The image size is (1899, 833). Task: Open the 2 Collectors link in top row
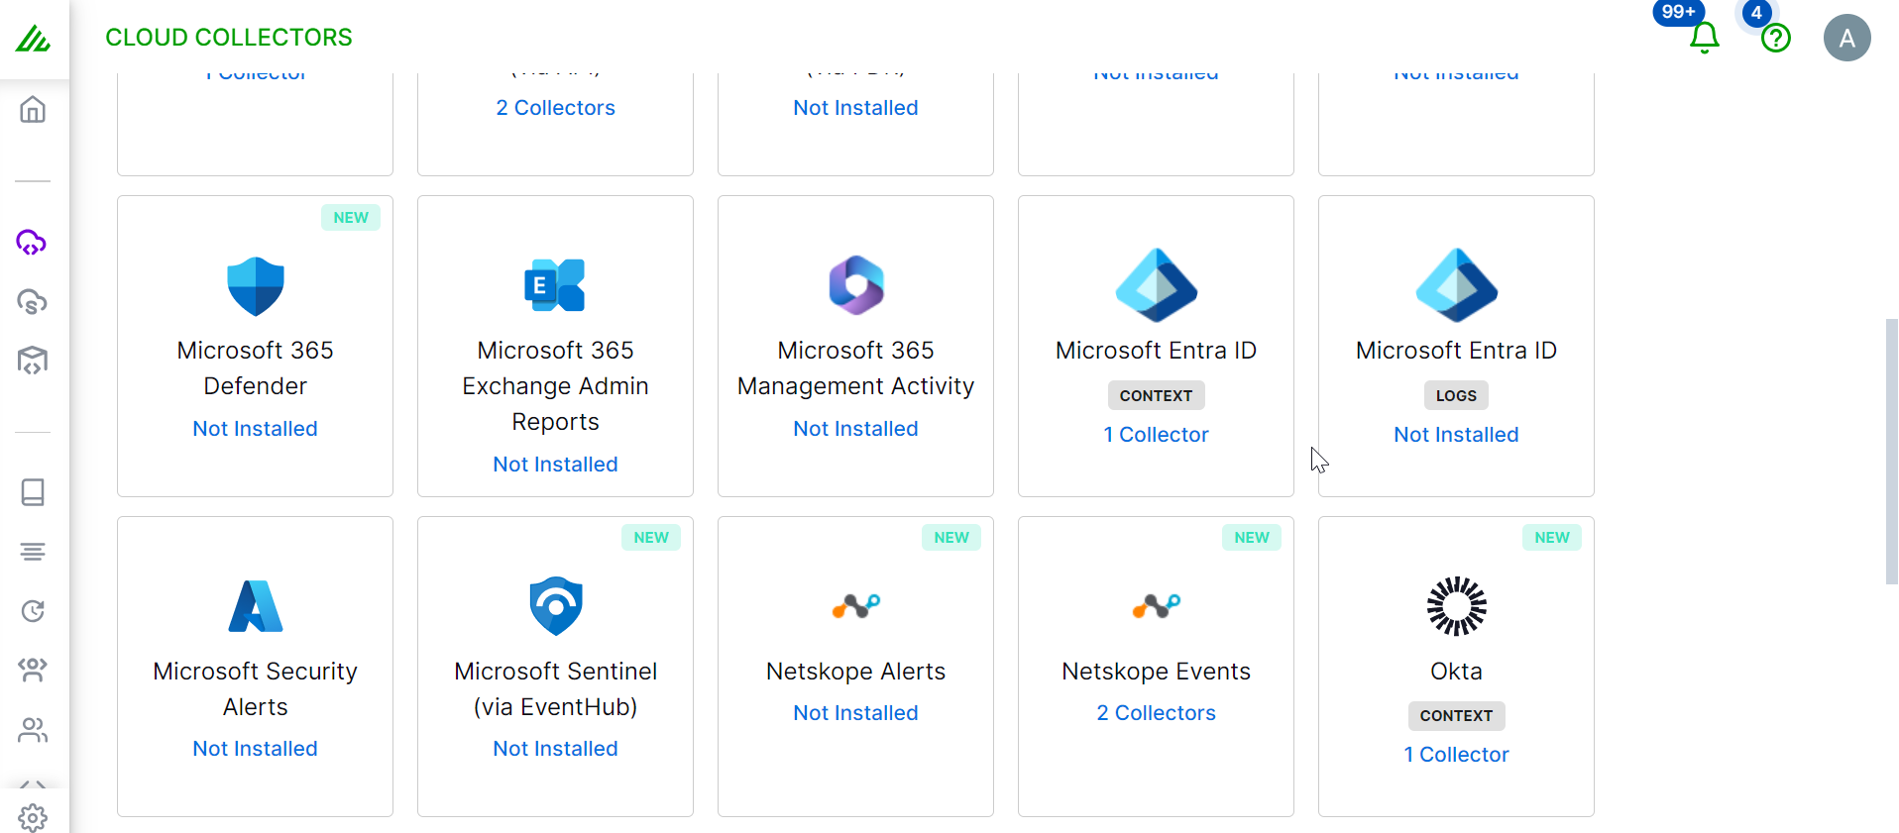tap(556, 108)
